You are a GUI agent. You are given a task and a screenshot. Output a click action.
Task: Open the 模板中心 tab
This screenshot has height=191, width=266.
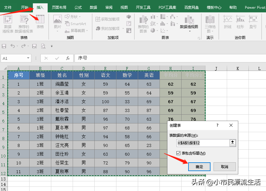pyautogui.click(x=214, y=8)
